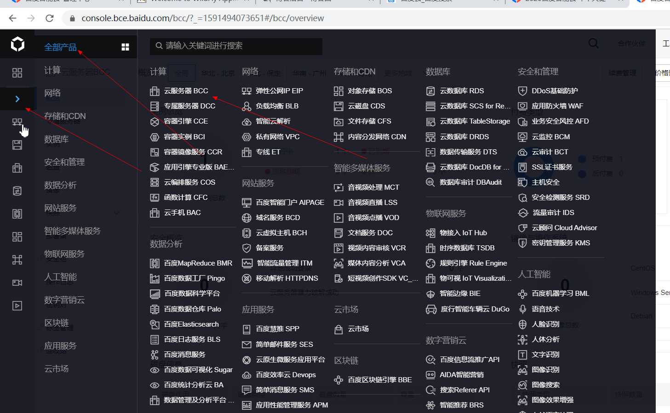The width and height of the screenshot is (670, 413).
Task: Click the 云市场 bag icon
Action: [338, 329]
